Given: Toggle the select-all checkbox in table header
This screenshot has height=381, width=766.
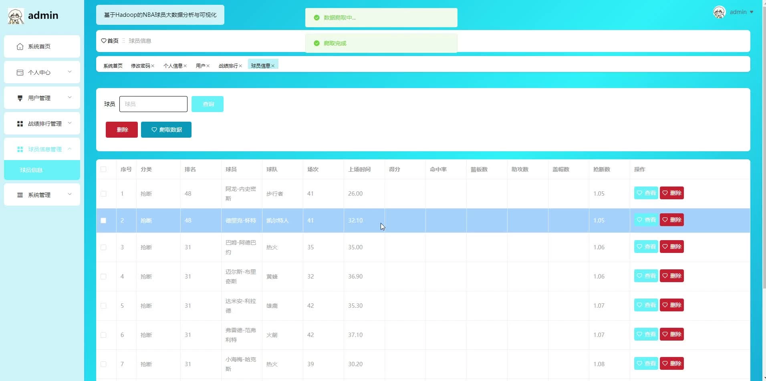Looking at the screenshot, I should click(103, 169).
